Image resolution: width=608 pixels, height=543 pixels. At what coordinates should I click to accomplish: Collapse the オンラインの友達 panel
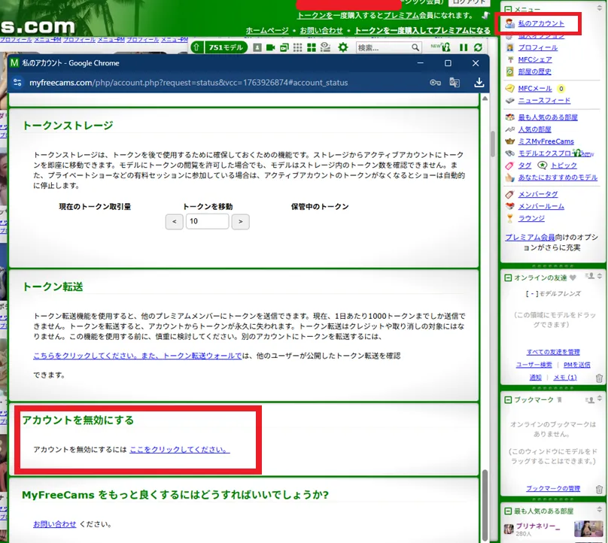pyautogui.click(x=509, y=278)
